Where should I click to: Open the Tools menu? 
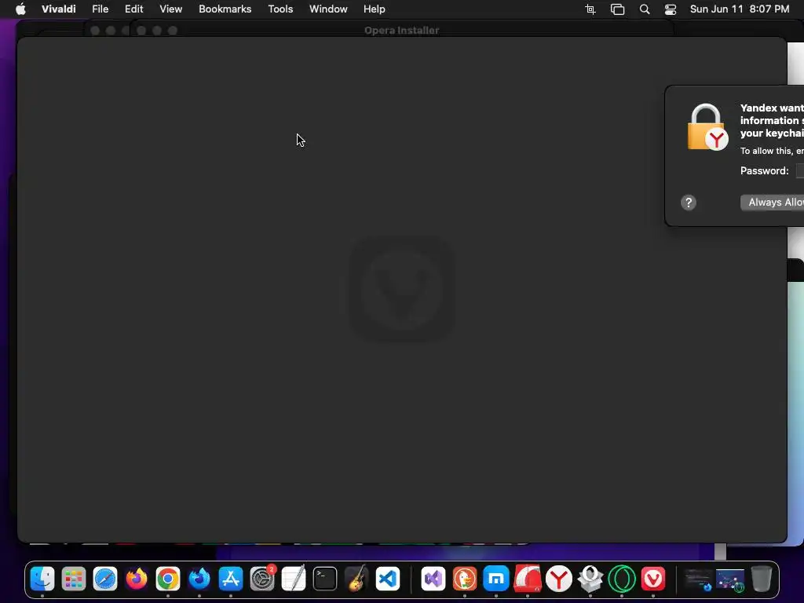(280, 9)
